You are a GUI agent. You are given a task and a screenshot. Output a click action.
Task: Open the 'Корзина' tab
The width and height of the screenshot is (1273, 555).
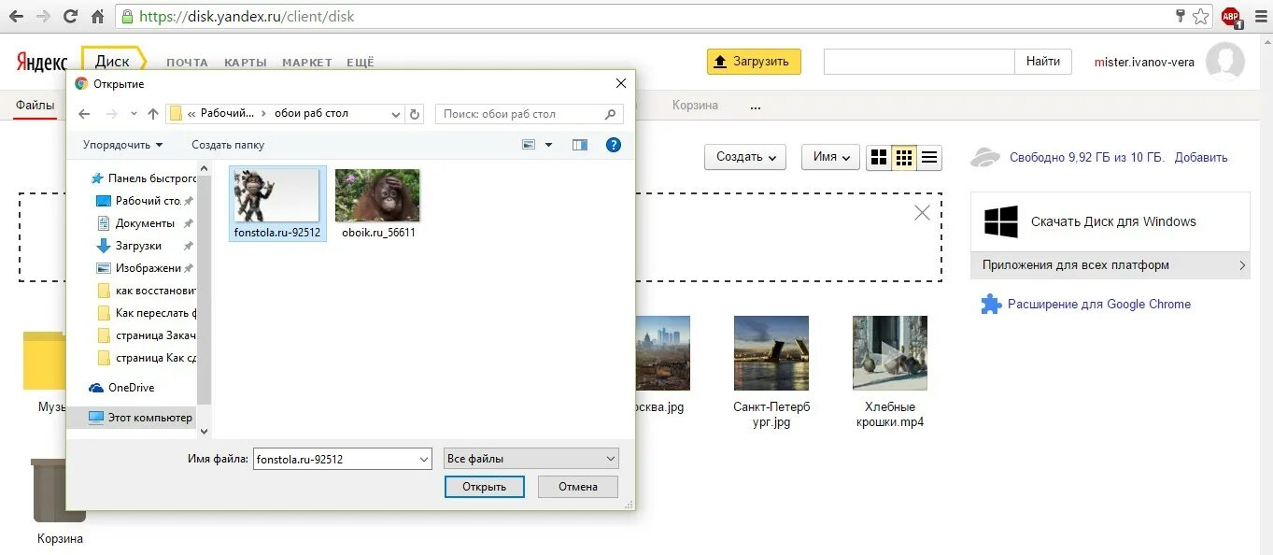point(695,106)
